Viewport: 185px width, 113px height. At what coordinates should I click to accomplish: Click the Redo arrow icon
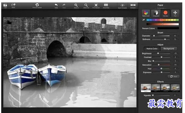[64, 5]
